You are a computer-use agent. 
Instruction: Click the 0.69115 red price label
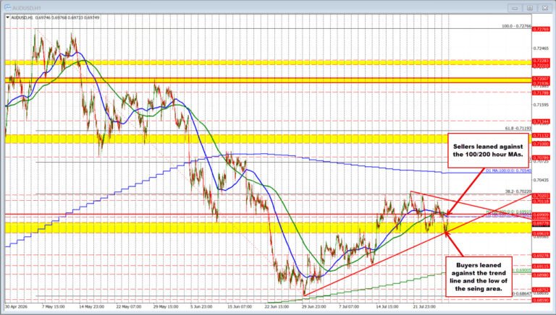pos(541,266)
